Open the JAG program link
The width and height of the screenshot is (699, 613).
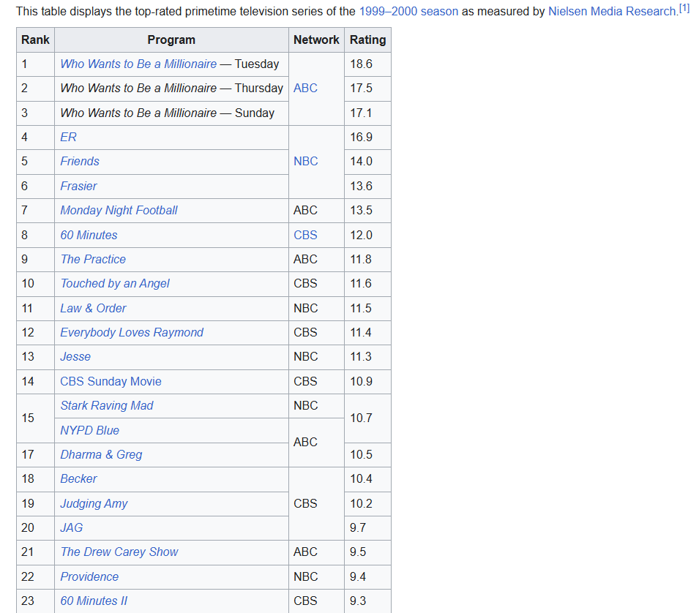tap(71, 527)
